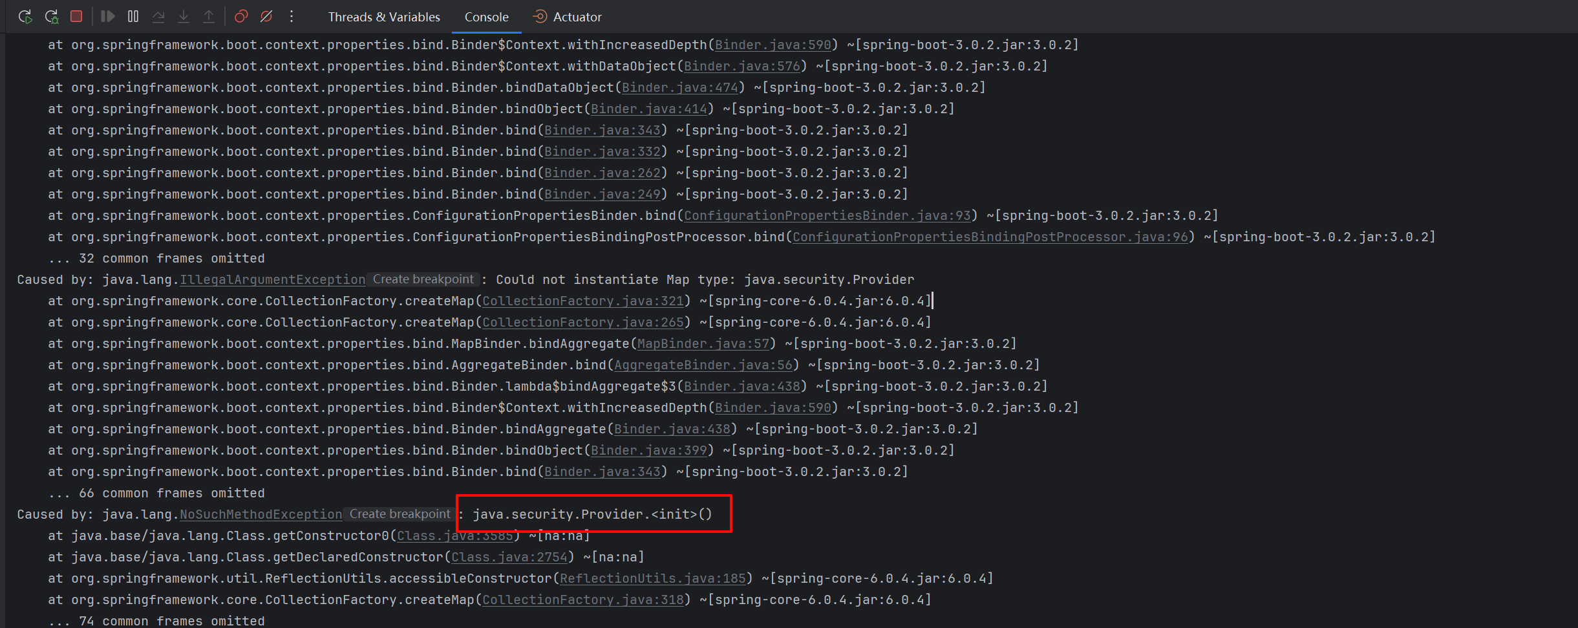Screen dimensions: 1578x628
Task: Open the AggregateBinder.java:56 link
Action: (703, 365)
